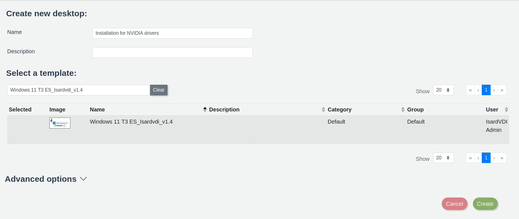
Task: Select page 1 in bottom pagination
Action: point(486,158)
